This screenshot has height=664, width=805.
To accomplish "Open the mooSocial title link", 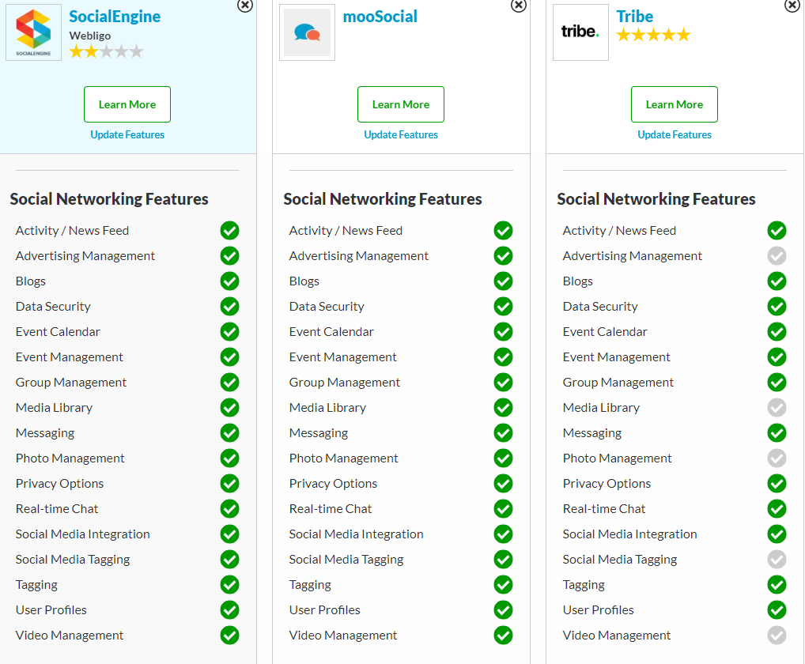I will 380,17.
